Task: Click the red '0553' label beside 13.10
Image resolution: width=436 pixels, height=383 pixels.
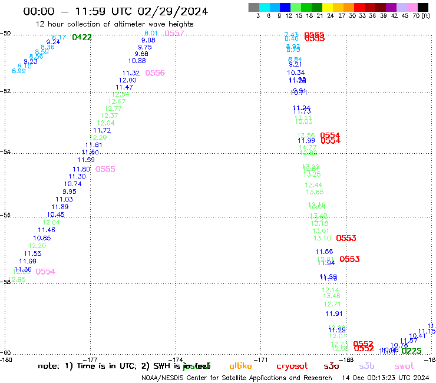Action: point(346,238)
